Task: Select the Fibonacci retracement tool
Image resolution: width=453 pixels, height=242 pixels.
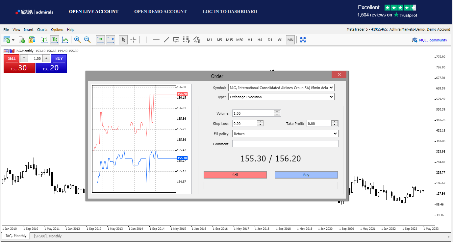Action: (x=187, y=40)
